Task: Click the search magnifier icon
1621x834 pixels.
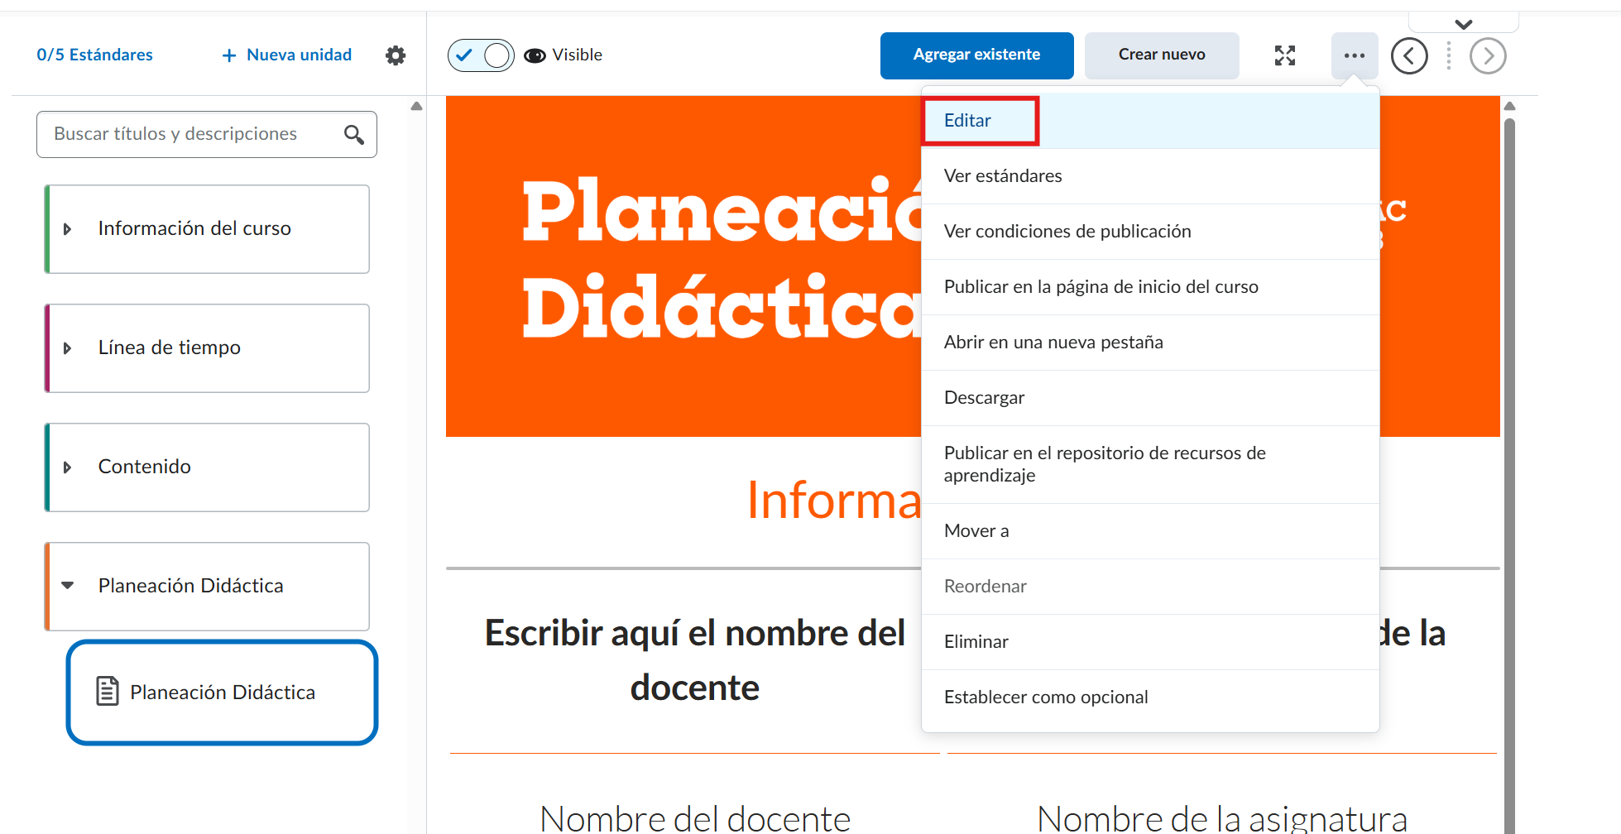Action: [x=354, y=135]
